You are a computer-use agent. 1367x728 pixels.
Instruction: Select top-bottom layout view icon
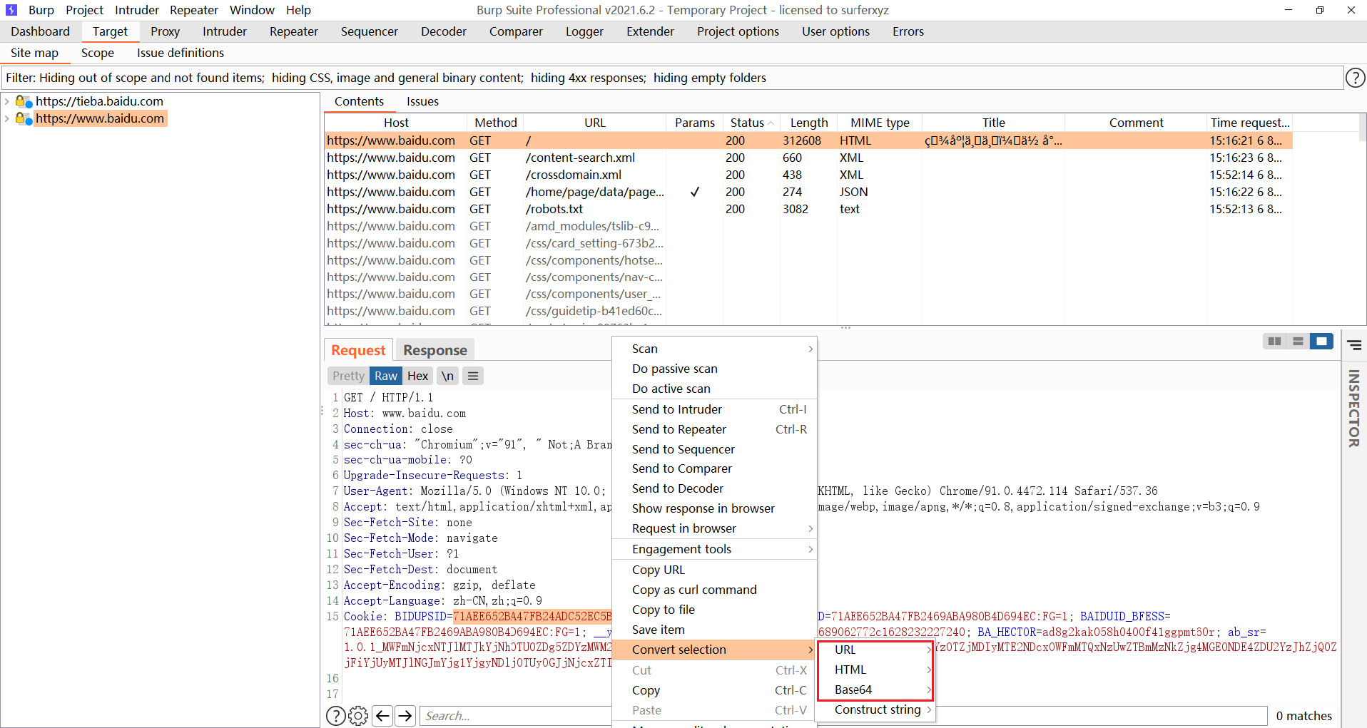click(x=1298, y=342)
